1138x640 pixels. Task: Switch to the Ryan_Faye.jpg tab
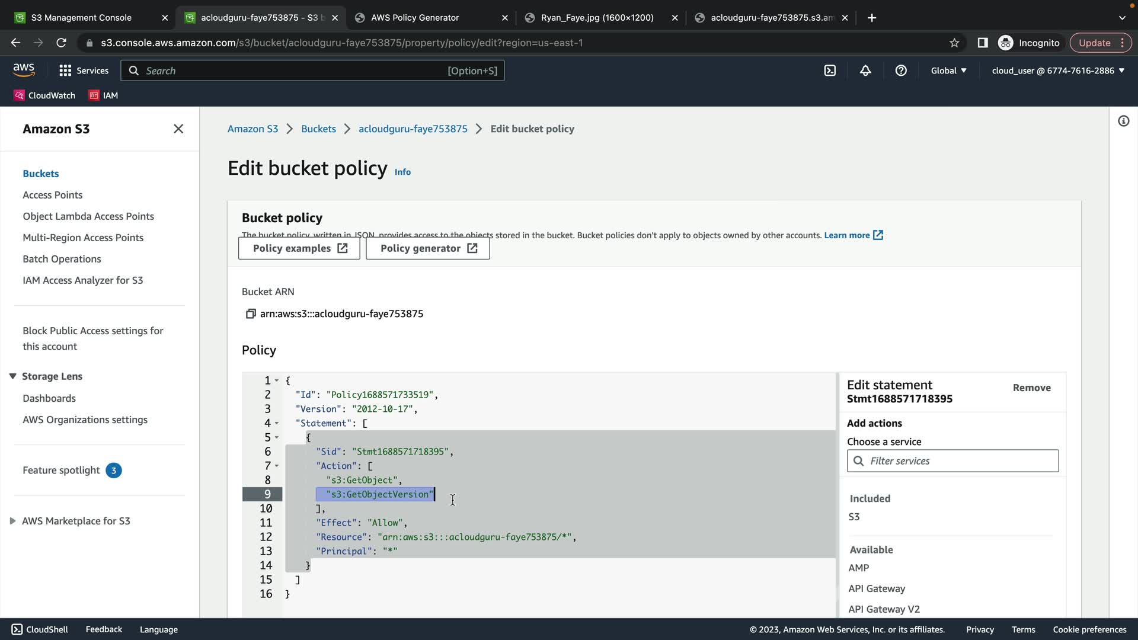(x=597, y=18)
